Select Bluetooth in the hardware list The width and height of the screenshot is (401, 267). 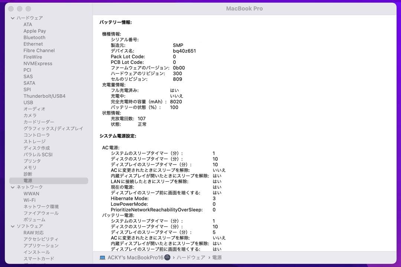pos(34,38)
